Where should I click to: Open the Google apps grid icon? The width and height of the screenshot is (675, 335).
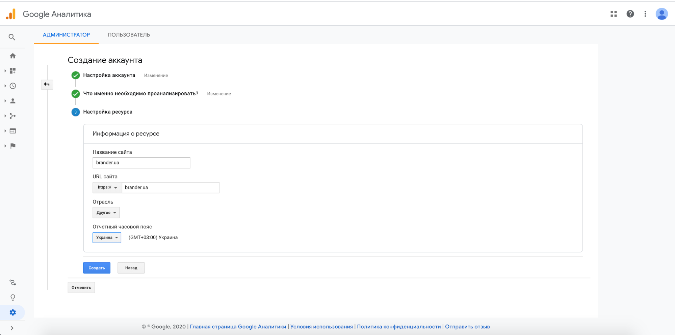click(x=614, y=14)
